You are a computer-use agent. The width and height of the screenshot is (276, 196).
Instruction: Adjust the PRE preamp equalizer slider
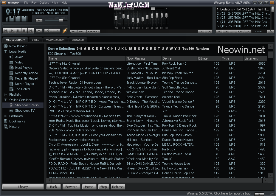pos(116,18)
